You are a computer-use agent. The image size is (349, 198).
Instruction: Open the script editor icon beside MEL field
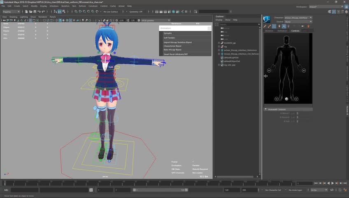point(91,190)
